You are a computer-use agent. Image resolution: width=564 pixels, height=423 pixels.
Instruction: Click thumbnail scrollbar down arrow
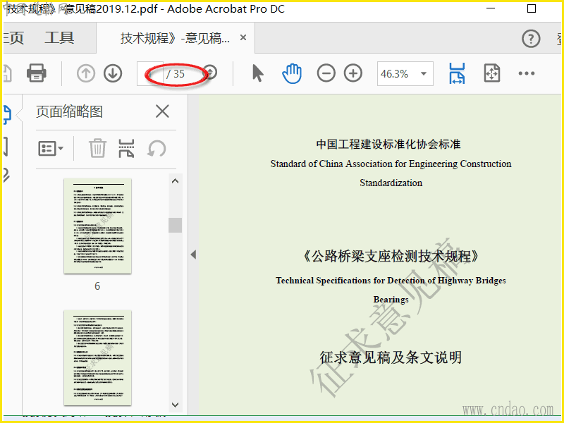pyautogui.click(x=175, y=405)
